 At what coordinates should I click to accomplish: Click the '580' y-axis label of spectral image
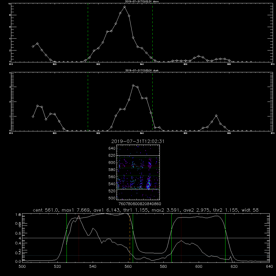(112, 170)
